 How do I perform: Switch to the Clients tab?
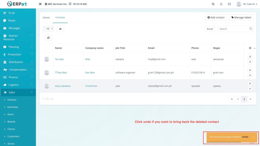(46, 17)
